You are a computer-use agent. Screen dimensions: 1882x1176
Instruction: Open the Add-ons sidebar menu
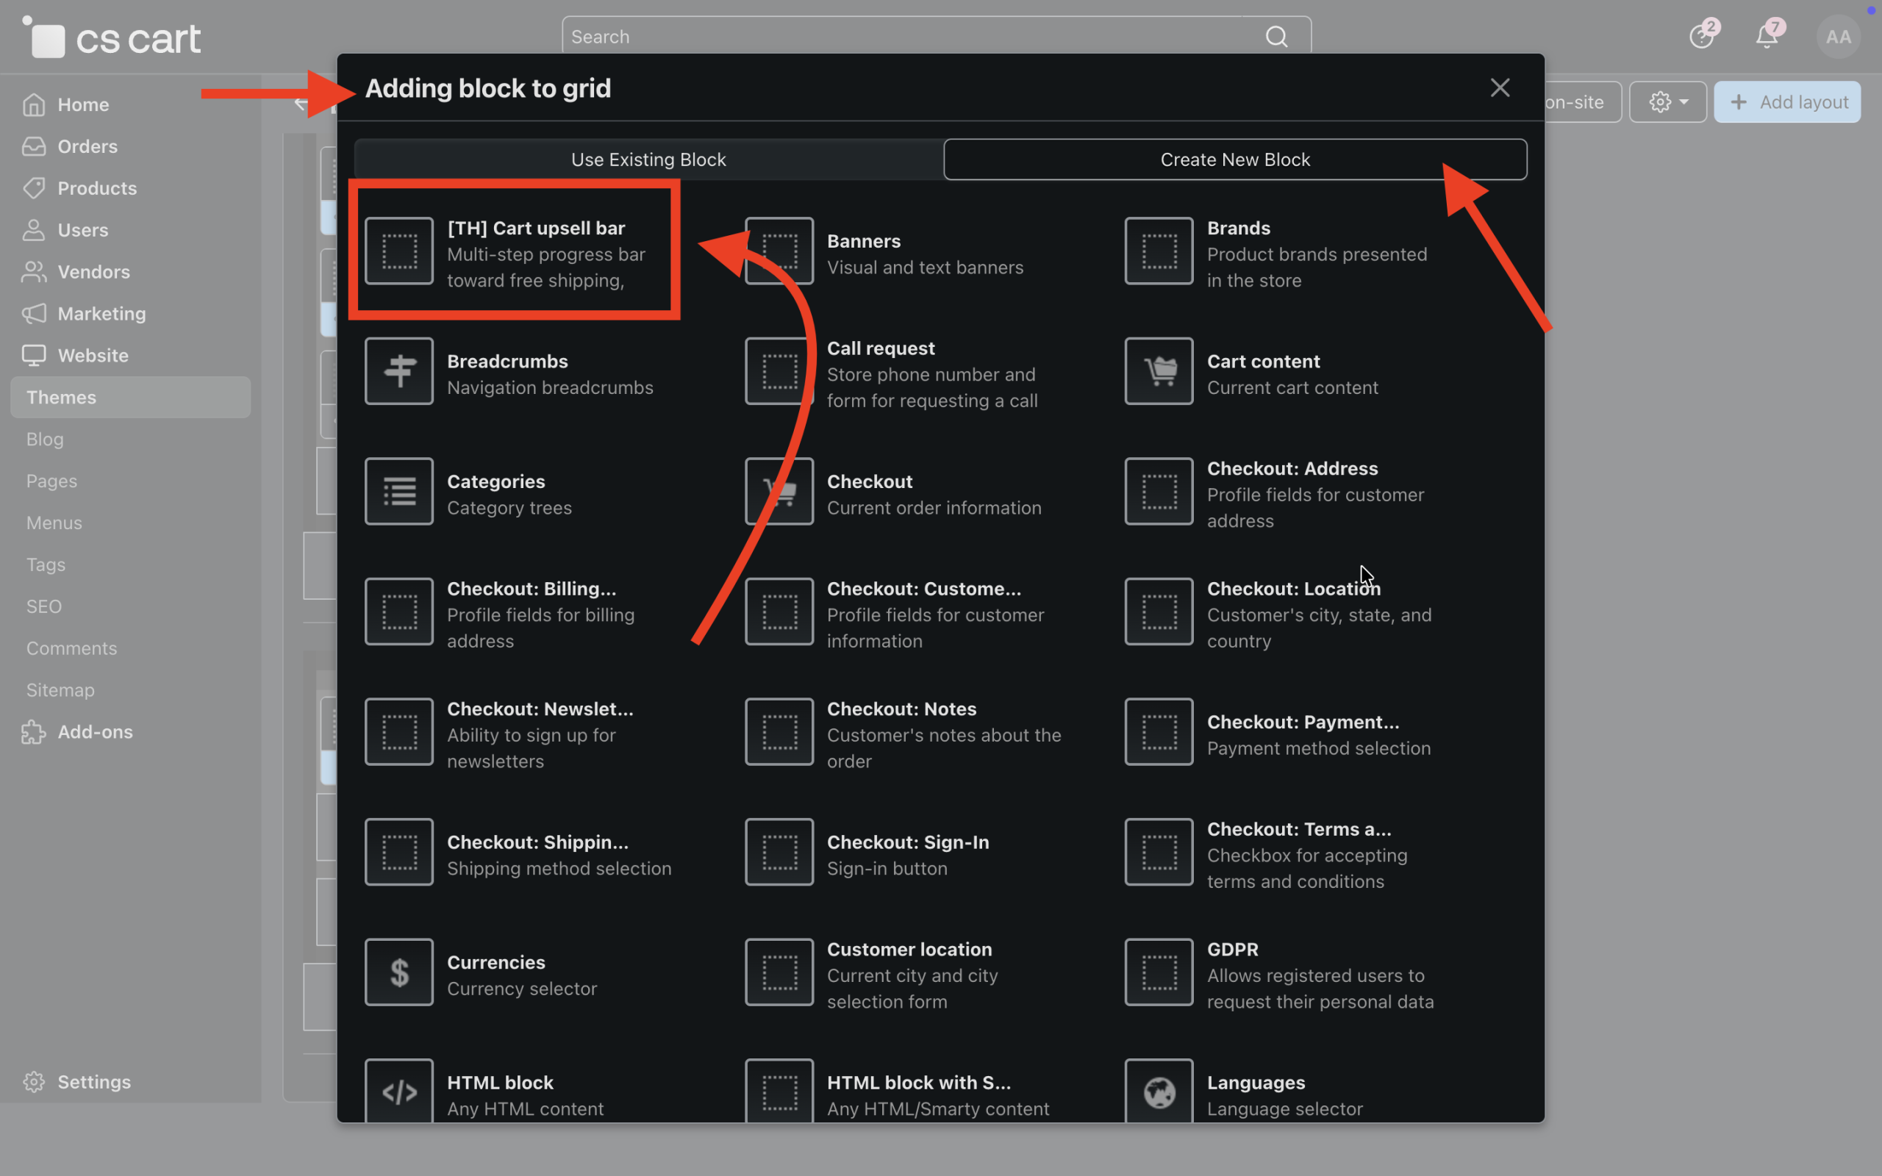[95, 732]
